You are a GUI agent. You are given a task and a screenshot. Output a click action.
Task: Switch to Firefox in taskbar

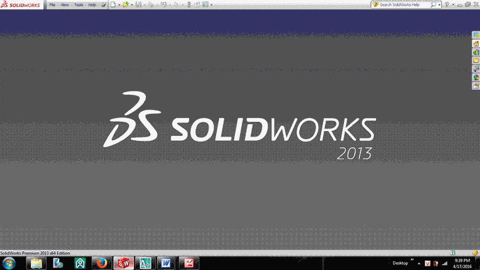tap(102, 263)
